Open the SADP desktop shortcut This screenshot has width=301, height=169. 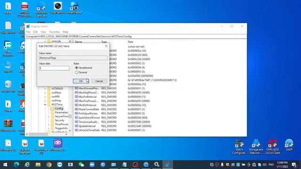click(x=289, y=146)
